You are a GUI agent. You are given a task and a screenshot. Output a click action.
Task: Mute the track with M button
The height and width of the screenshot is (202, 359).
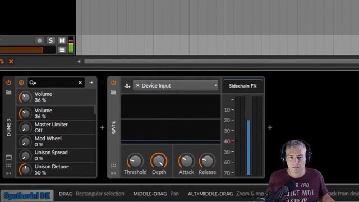(62, 40)
